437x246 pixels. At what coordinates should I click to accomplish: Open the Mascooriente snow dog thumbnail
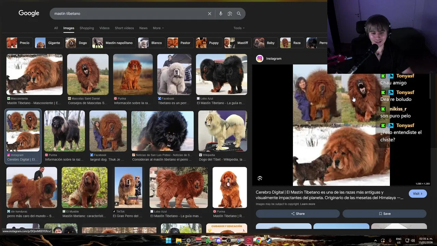34,74
